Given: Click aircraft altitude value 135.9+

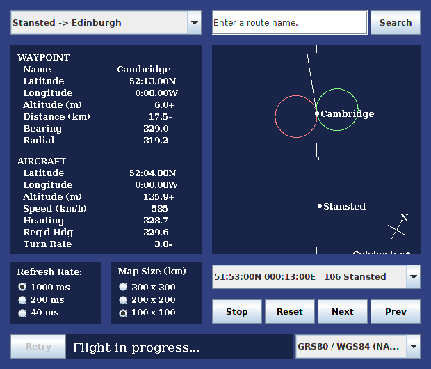Looking at the screenshot, I should tap(158, 197).
